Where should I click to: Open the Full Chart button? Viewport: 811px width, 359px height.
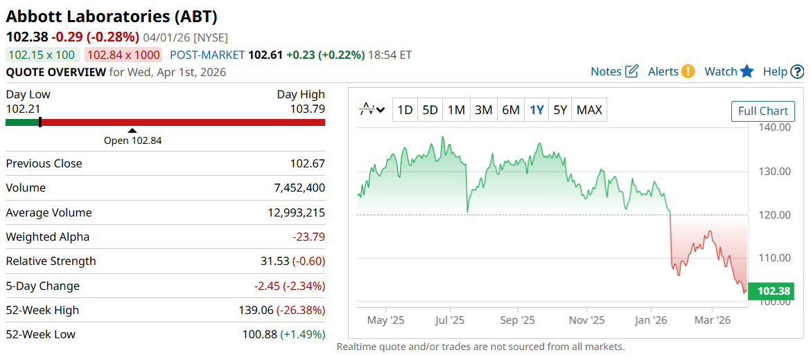pyautogui.click(x=763, y=111)
